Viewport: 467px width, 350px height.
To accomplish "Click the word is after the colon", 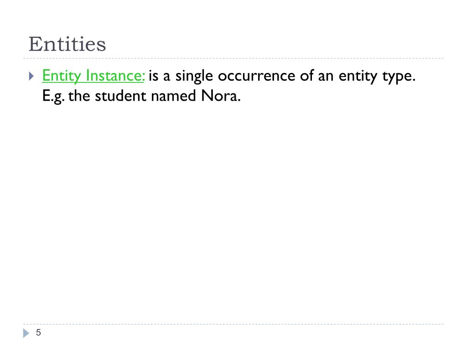I will click(153, 76).
